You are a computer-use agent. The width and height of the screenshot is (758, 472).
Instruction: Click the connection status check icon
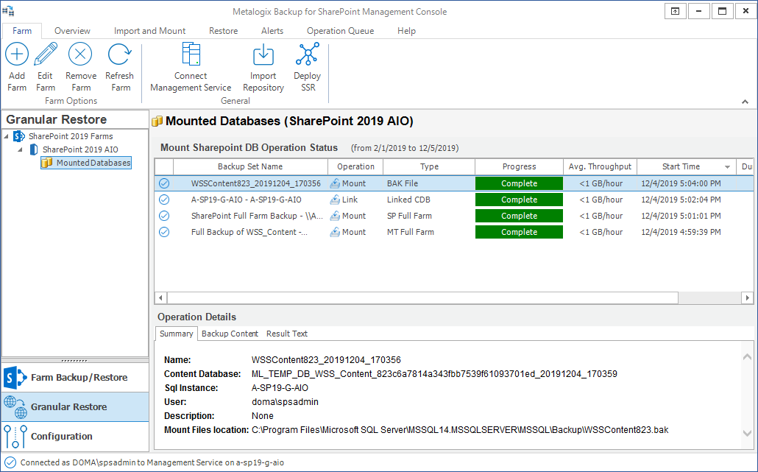[x=10, y=462]
